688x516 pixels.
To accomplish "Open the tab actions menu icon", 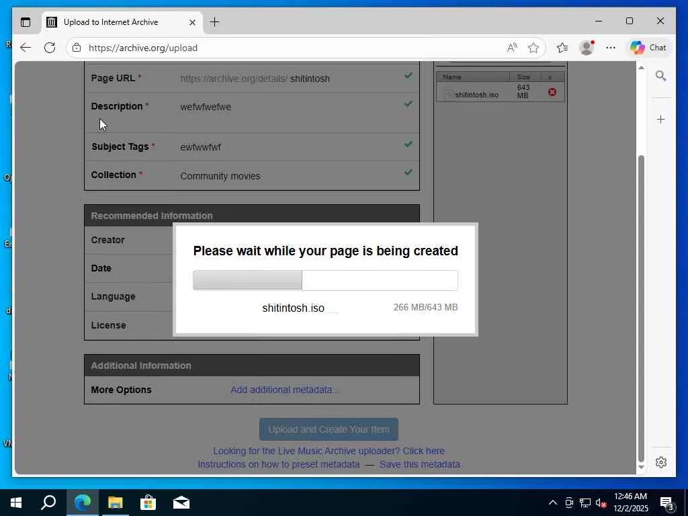I will point(26,22).
